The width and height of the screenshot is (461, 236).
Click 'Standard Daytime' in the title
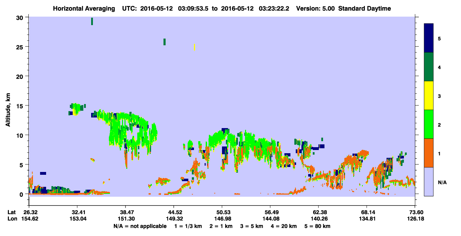click(x=365, y=8)
